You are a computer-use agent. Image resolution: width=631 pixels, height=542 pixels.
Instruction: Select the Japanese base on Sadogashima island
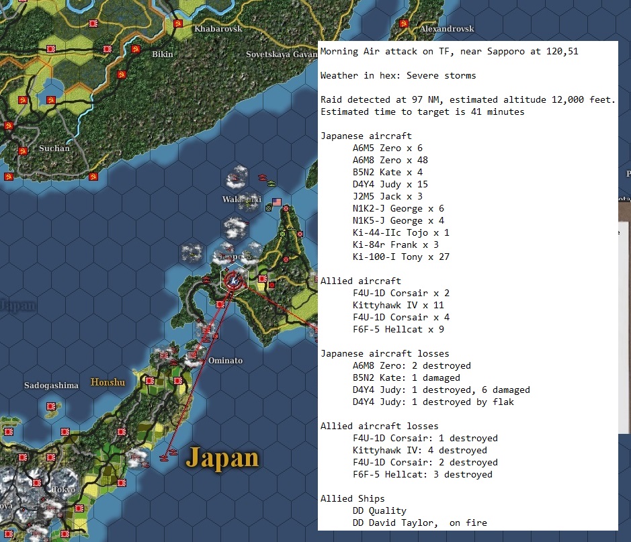coord(51,406)
